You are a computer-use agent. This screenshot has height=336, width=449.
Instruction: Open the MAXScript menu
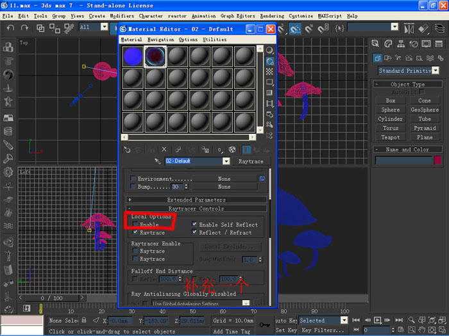coord(330,16)
